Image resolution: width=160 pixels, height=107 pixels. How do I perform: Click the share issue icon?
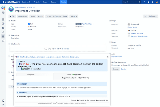145,16
